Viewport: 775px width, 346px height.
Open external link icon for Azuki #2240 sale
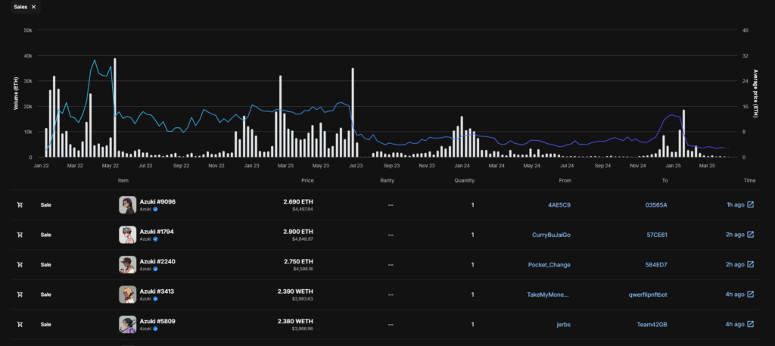[x=750, y=265]
